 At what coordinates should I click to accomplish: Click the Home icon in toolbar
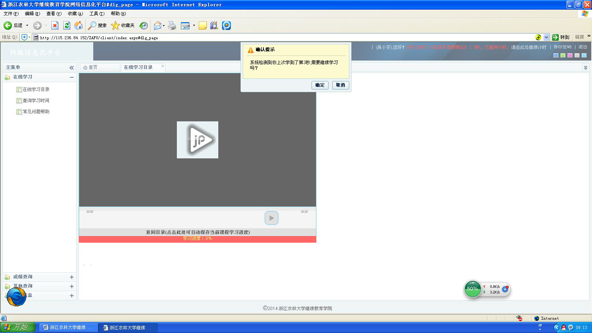tap(78, 26)
